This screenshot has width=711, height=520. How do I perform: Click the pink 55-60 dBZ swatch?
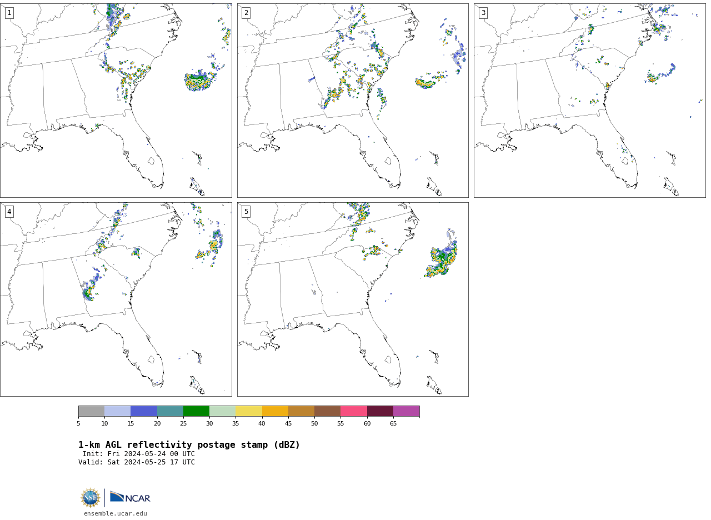(x=354, y=411)
